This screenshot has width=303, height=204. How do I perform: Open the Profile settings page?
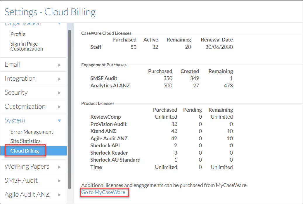coord(18,34)
